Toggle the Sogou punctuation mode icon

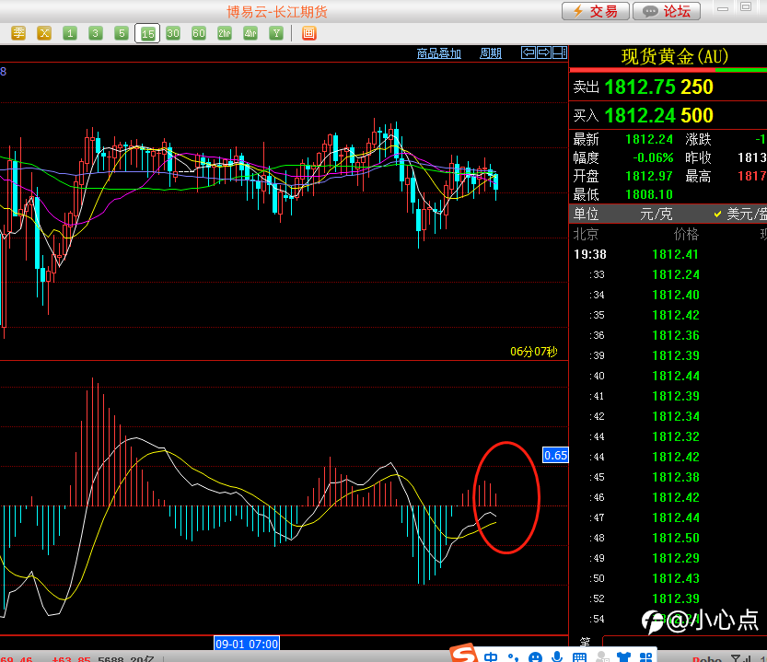(513, 657)
